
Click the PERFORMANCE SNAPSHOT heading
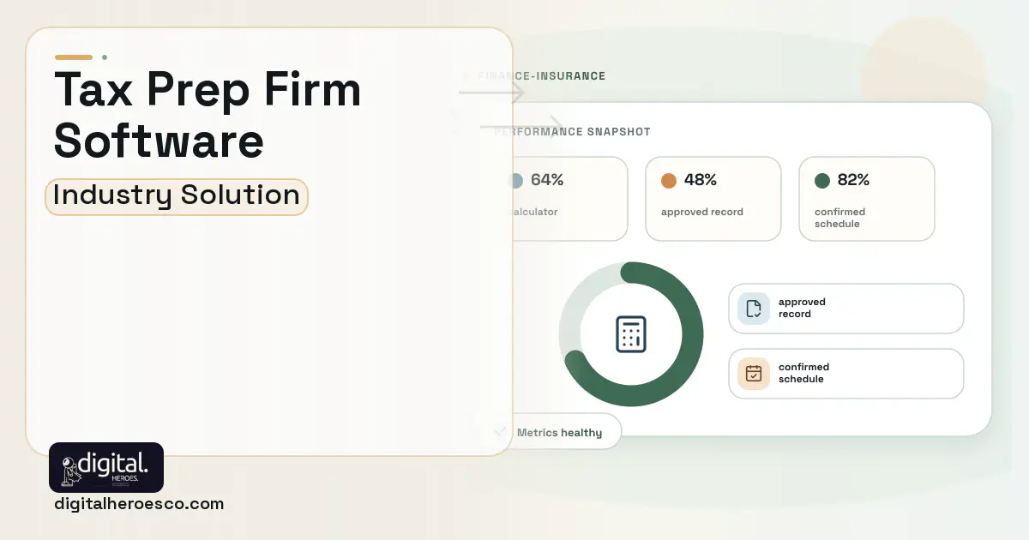pos(573,132)
